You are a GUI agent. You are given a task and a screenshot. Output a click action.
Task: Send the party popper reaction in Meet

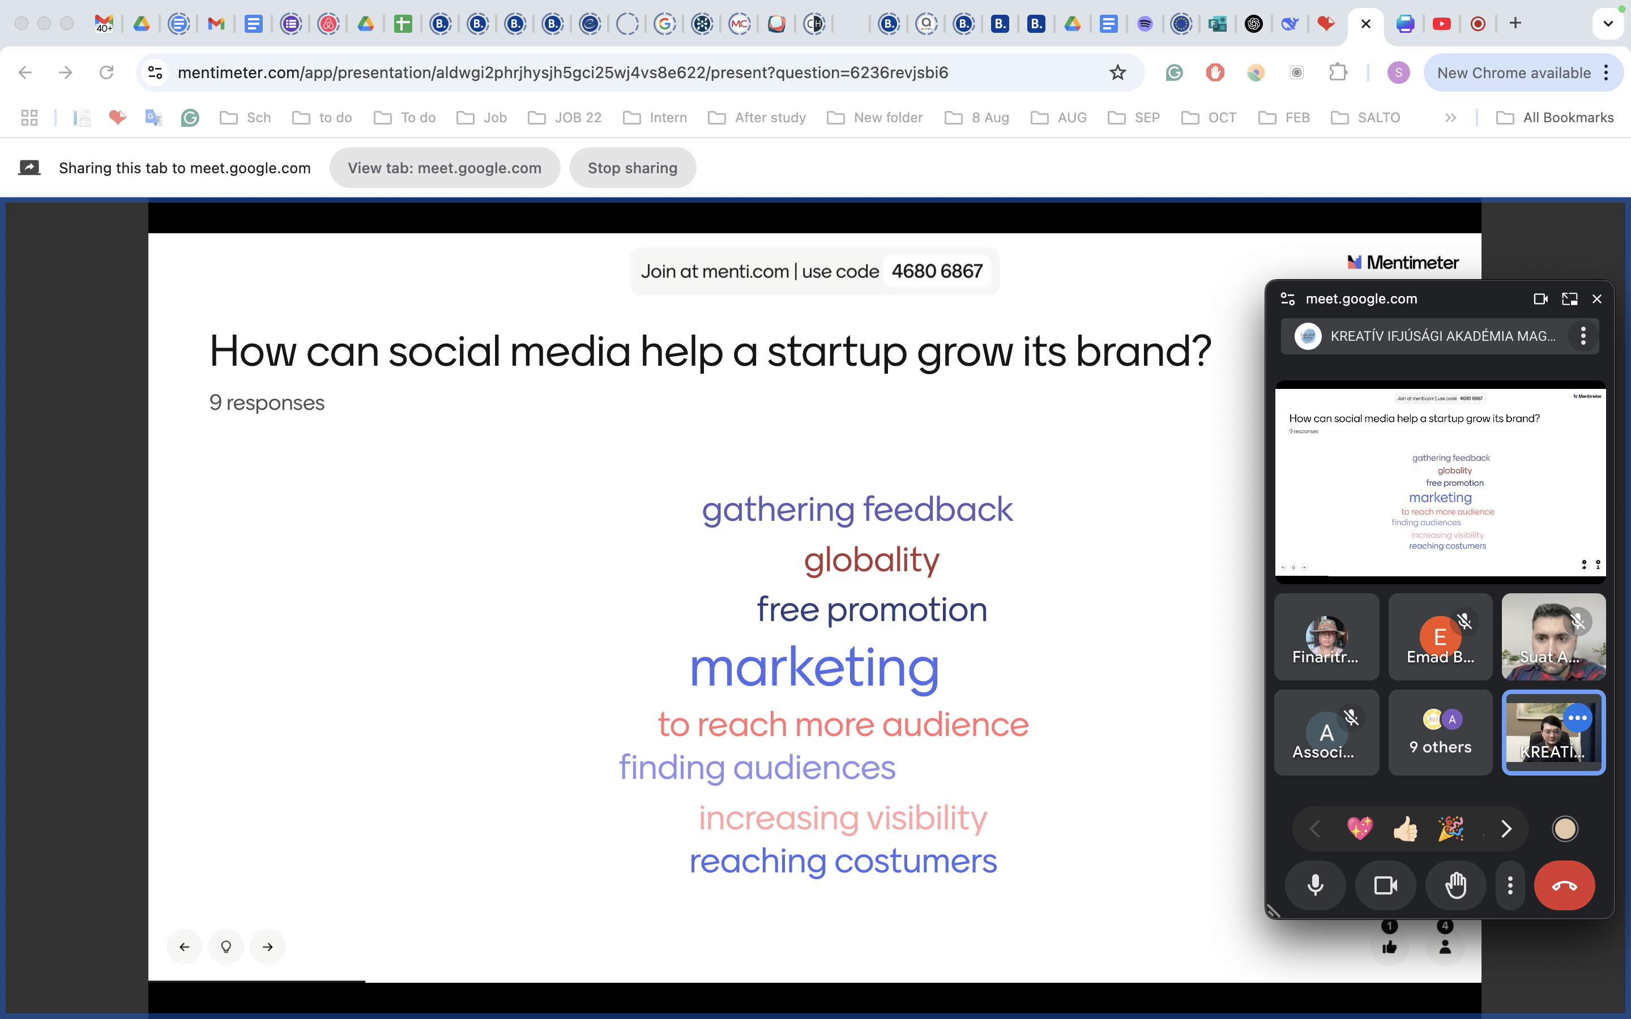[x=1450, y=828]
